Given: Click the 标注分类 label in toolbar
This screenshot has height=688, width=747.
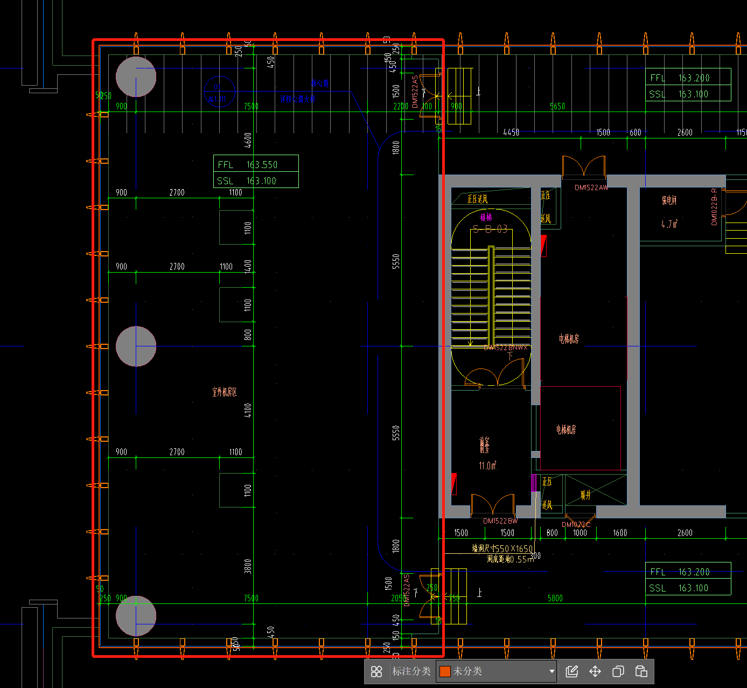Looking at the screenshot, I should coord(411,671).
